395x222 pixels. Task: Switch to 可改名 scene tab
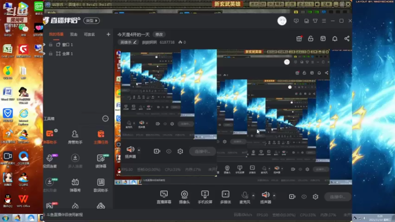(89, 34)
